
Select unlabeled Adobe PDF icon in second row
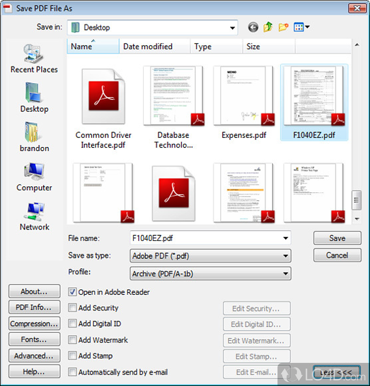[173, 193]
